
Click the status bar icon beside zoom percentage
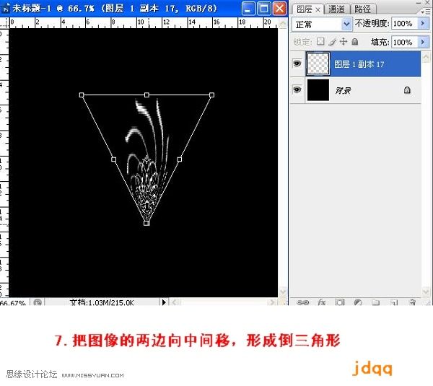pos(38,302)
